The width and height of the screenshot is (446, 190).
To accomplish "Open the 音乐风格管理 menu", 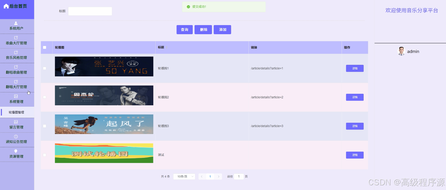I will [x=17, y=56].
